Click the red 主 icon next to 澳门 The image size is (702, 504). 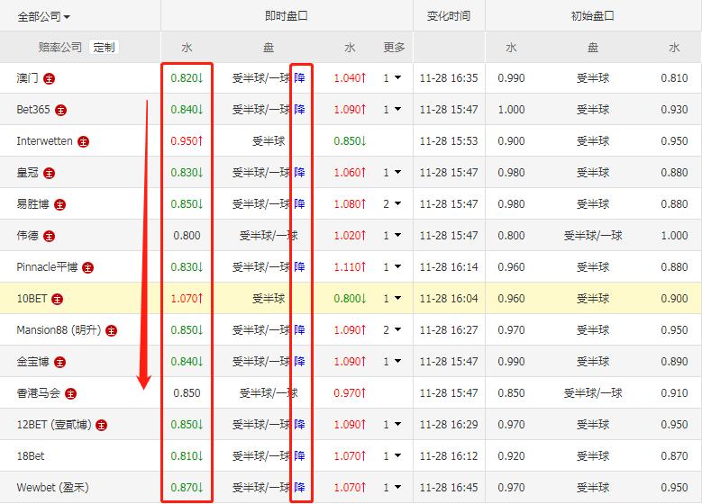coord(49,78)
